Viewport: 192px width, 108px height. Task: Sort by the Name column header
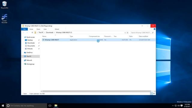(44, 36)
